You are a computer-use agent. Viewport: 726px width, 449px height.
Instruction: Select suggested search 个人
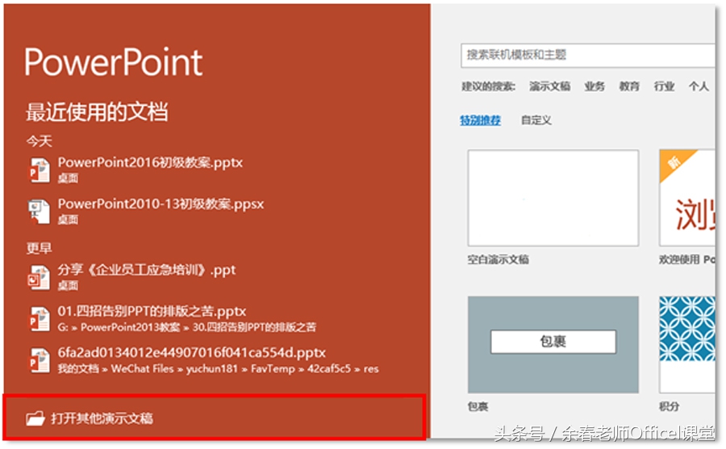click(x=699, y=86)
